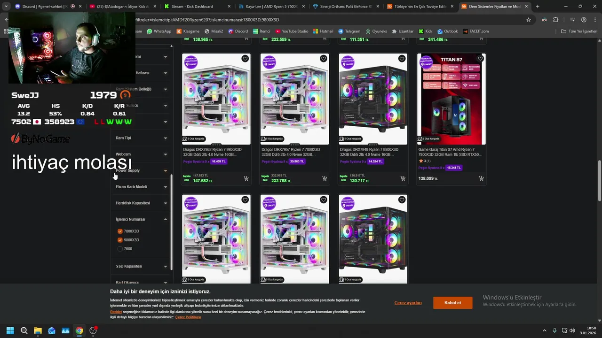Click the 147.682 TL price

(x=202, y=181)
